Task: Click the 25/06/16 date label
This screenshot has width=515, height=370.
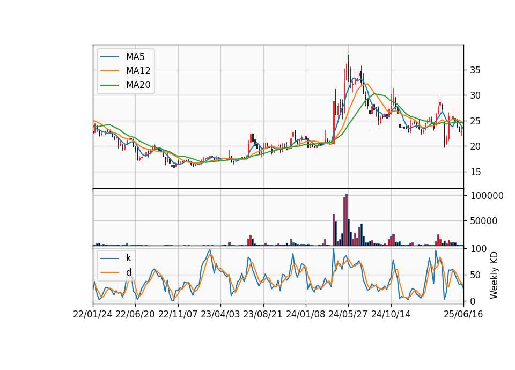Action: [x=464, y=314]
